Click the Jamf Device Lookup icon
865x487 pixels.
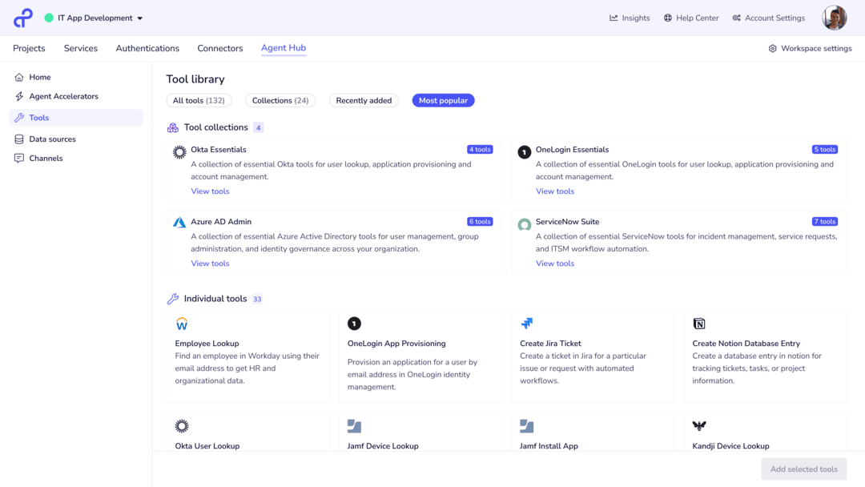point(354,426)
